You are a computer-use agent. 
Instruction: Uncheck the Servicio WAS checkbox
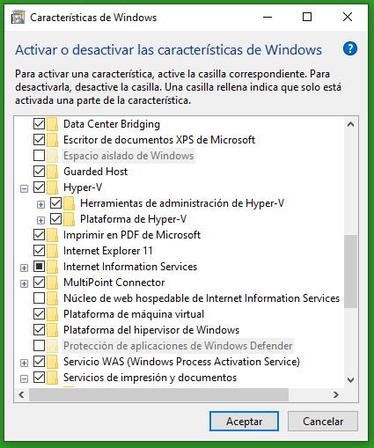pos(39,362)
